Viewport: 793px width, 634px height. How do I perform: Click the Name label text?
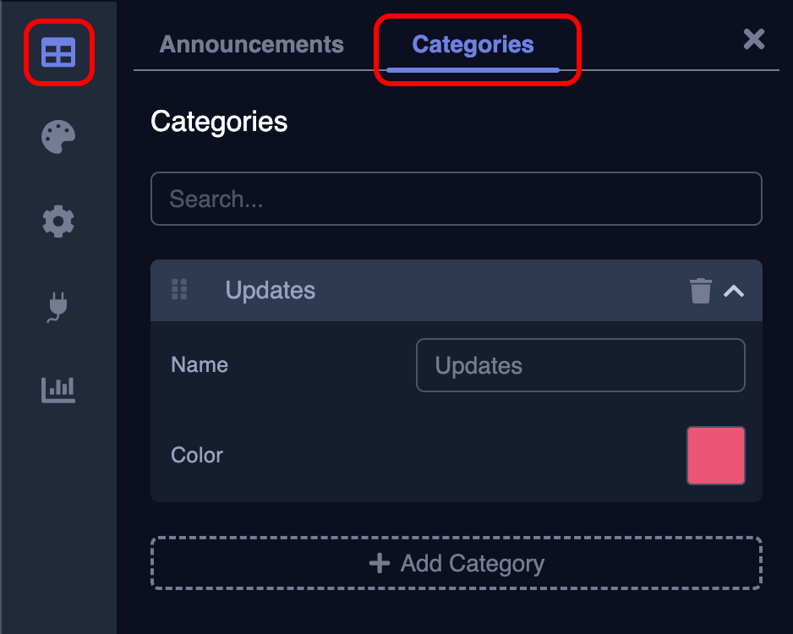click(x=200, y=364)
